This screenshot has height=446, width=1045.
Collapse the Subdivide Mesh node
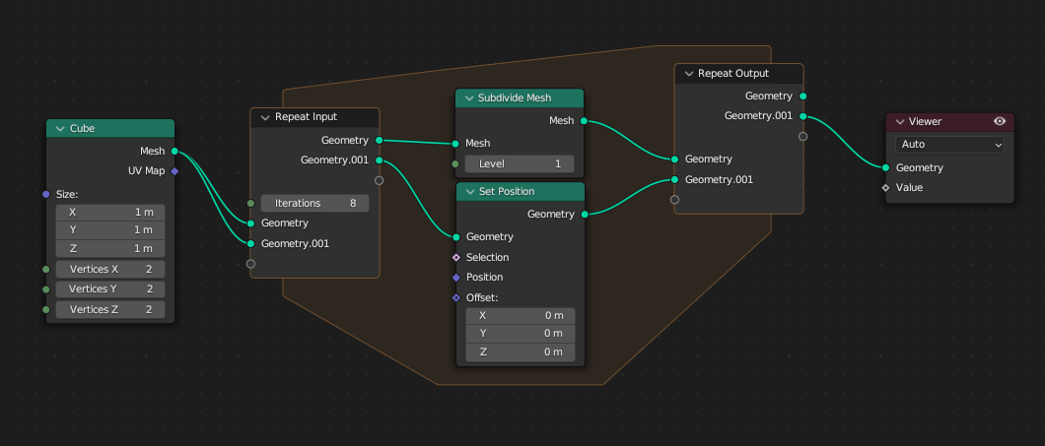pos(467,98)
